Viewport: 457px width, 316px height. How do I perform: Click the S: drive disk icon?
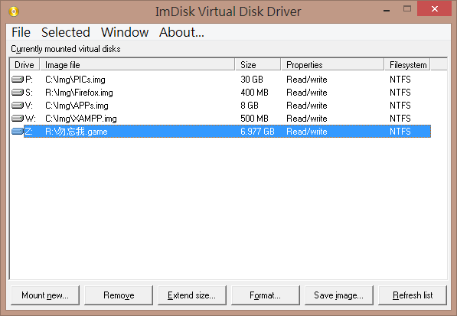[x=18, y=93]
